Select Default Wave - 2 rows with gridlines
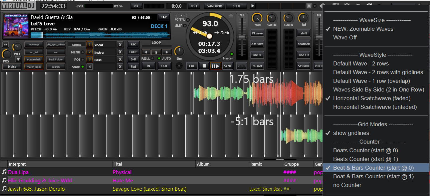The width and height of the screenshot is (430, 196). (x=378, y=72)
